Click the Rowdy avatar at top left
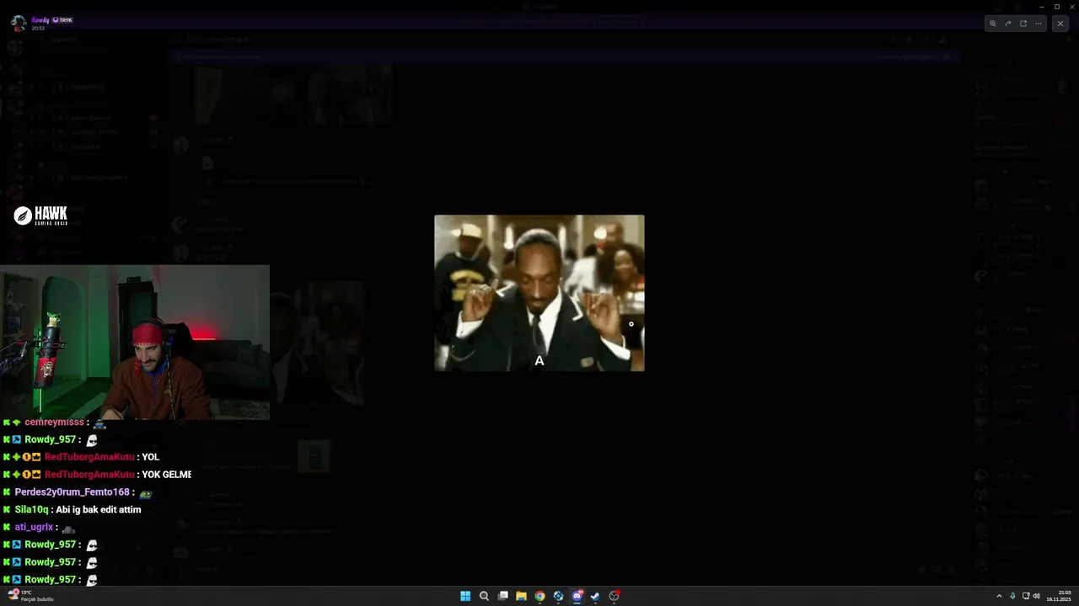The width and height of the screenshot is (1079, 606). [x=19, y=23]
